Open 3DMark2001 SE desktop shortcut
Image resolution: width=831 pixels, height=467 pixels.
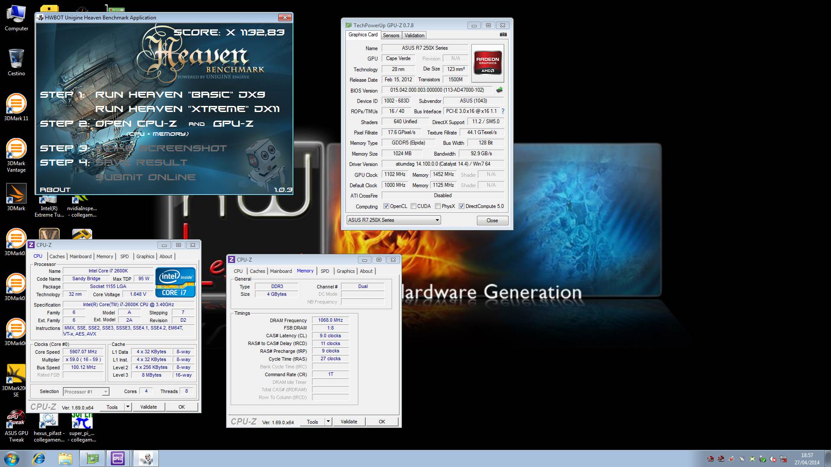tap(16, 381)
